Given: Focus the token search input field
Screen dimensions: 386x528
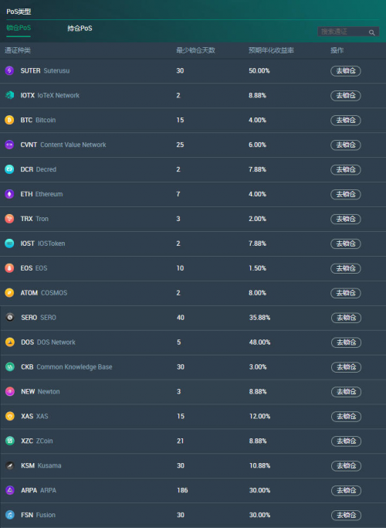Looking at the screenshot, I should (344, 32).
